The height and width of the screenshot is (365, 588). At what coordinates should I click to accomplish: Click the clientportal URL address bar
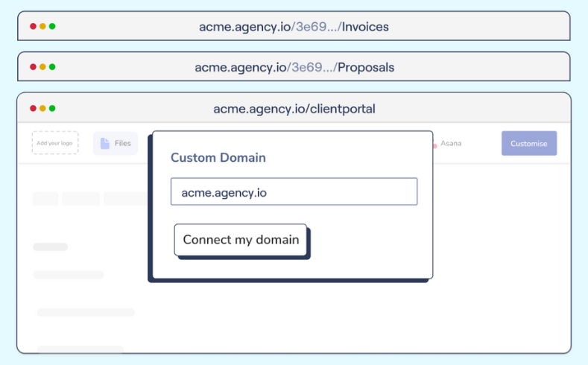point(294,109)
